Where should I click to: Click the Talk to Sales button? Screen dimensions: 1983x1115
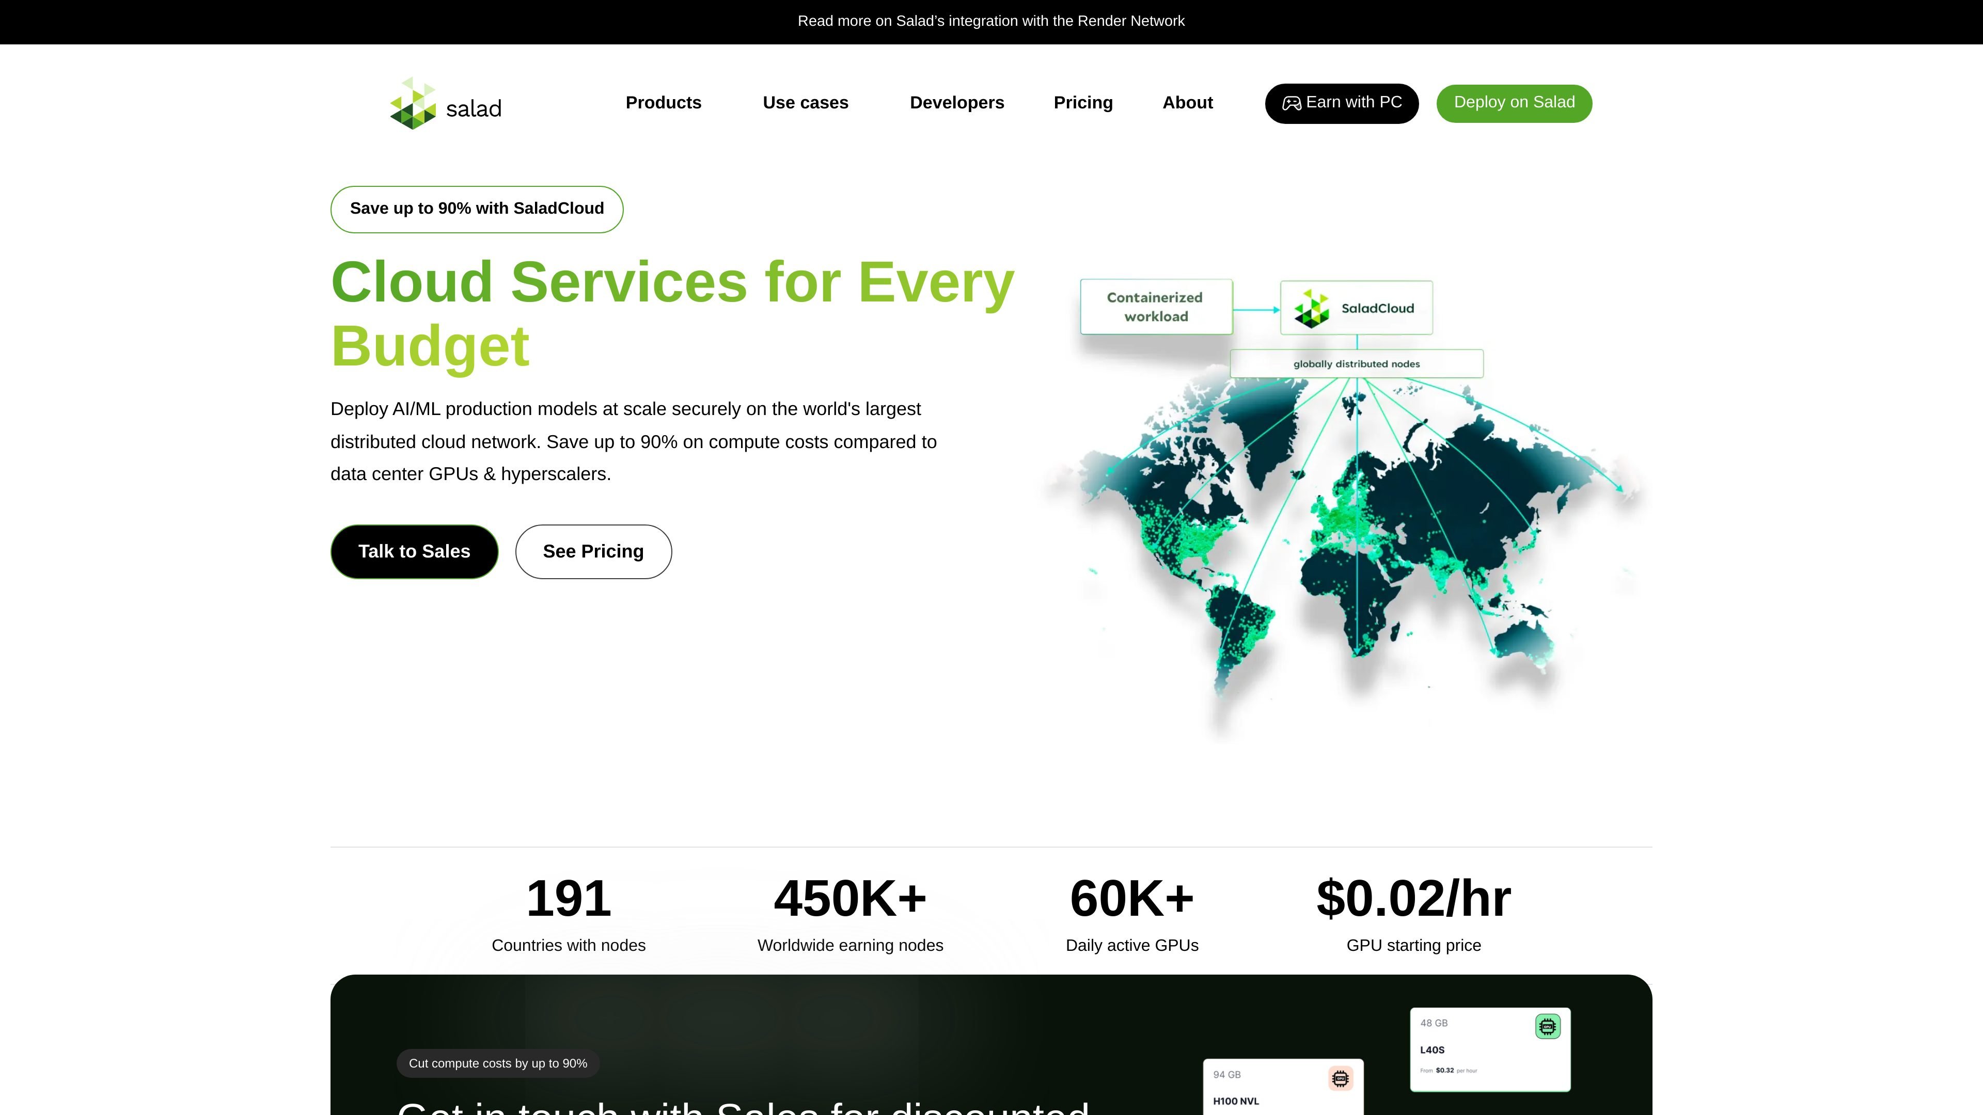pyautogui.click(x=414, y=552)
